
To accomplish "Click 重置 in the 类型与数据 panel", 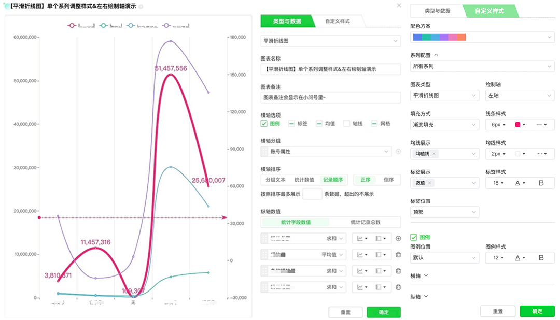I will [x=345, y=312].
